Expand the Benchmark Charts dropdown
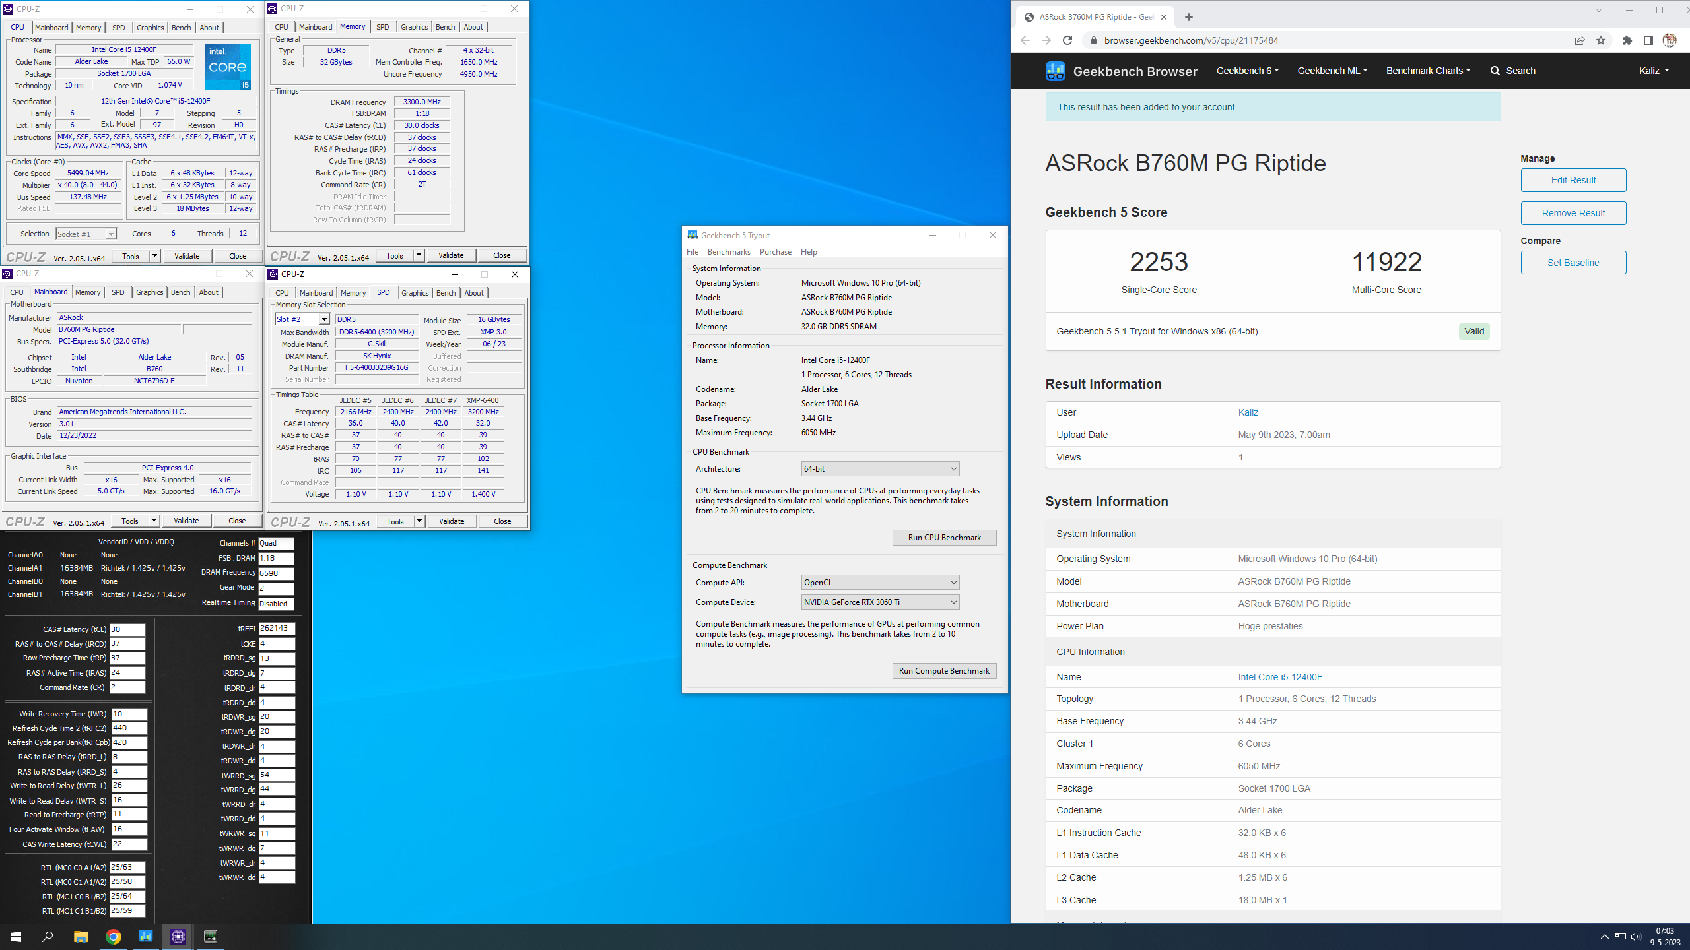Viewport: 1690px width, 950px height. click(1428, 71)
